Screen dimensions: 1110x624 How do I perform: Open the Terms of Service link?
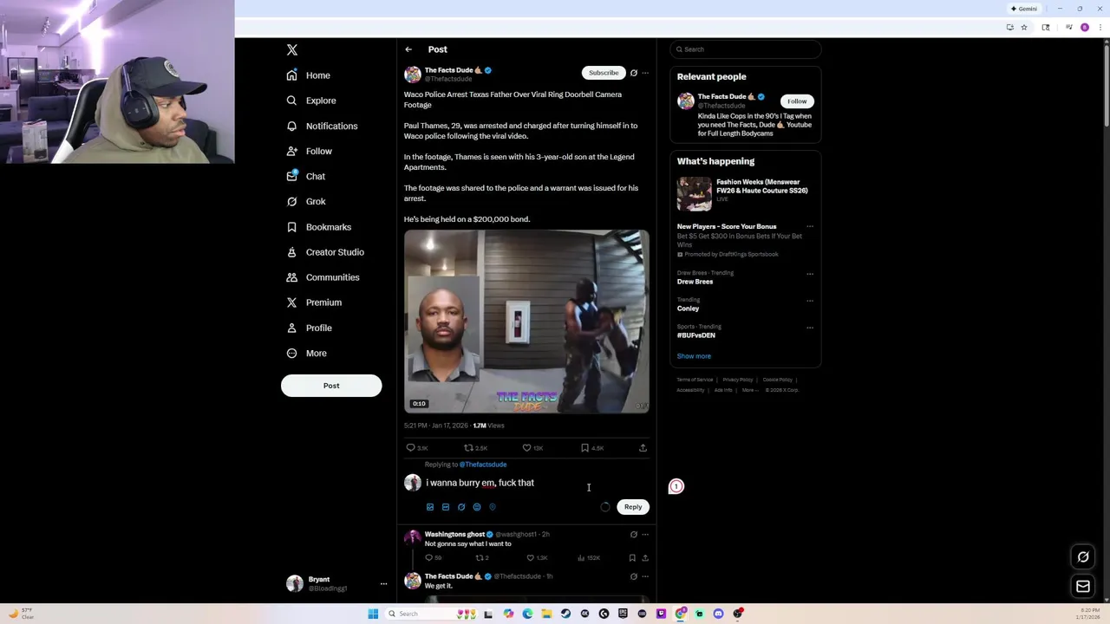click(695, 380)
